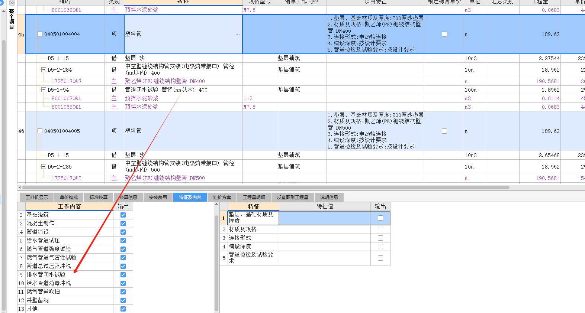The image size is (585, 313).
Task: Switch to the 工程量明细 tab
Action: (x=254, y=197)
